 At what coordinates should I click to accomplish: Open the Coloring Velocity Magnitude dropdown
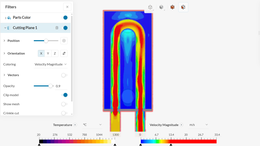click(x=51, y=64)
